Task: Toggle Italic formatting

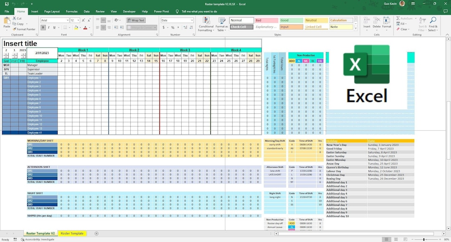Action: (x=48, y=27)
